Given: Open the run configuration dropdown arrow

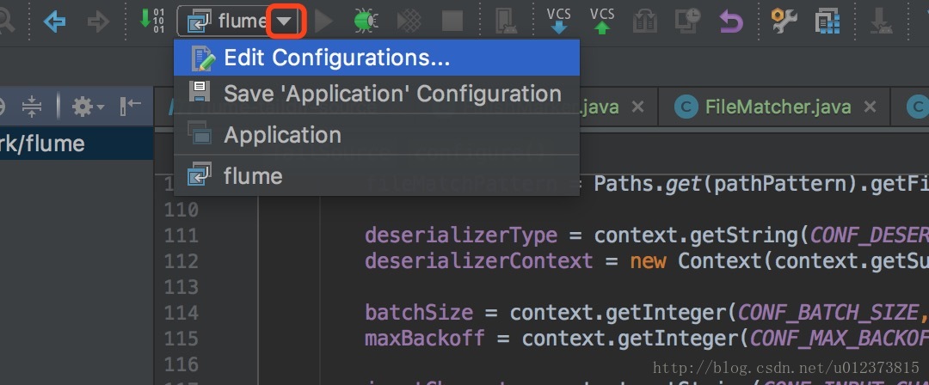Looking at the screenshot, I should (x=285, y=21).
